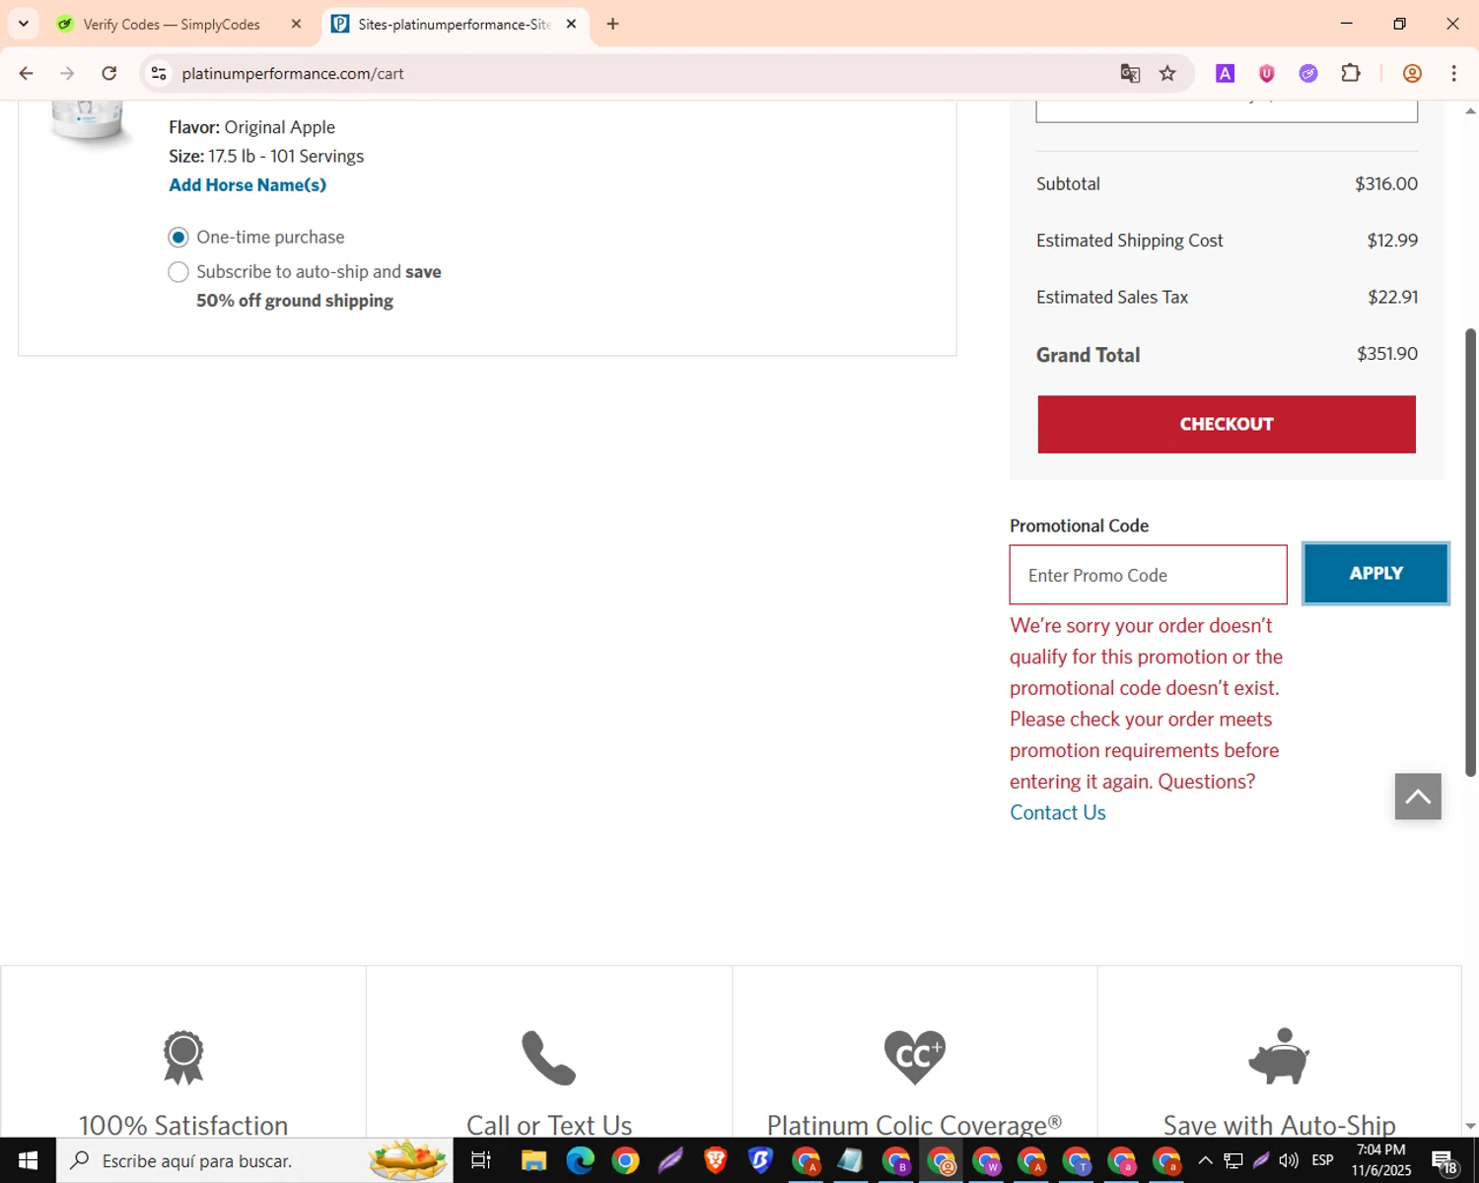Open the Contact Us link
1479x1183 pixels.
1058,812
